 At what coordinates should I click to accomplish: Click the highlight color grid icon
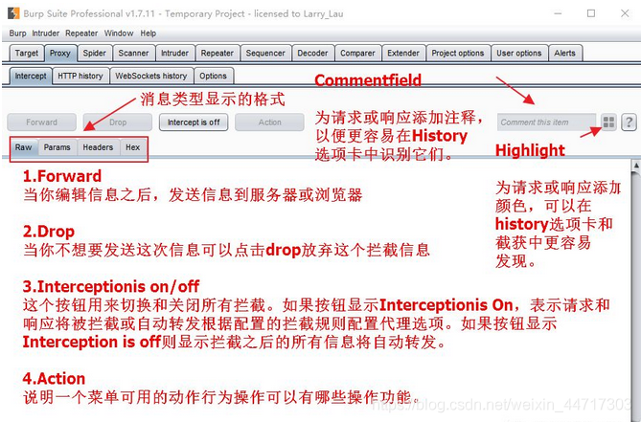[x=607, y=122]
